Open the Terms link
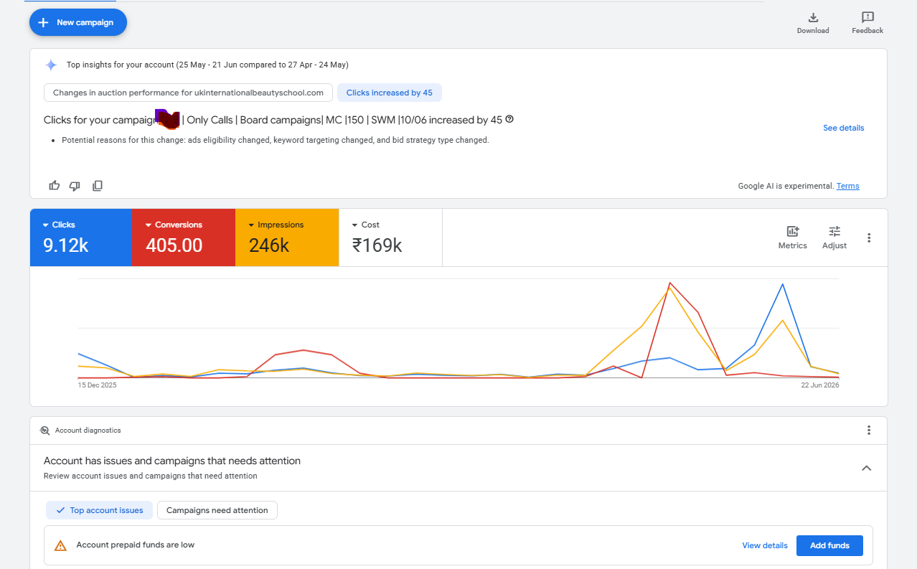Image resolution: width=917 pixels, height=569 pixels. coord(847,186)
